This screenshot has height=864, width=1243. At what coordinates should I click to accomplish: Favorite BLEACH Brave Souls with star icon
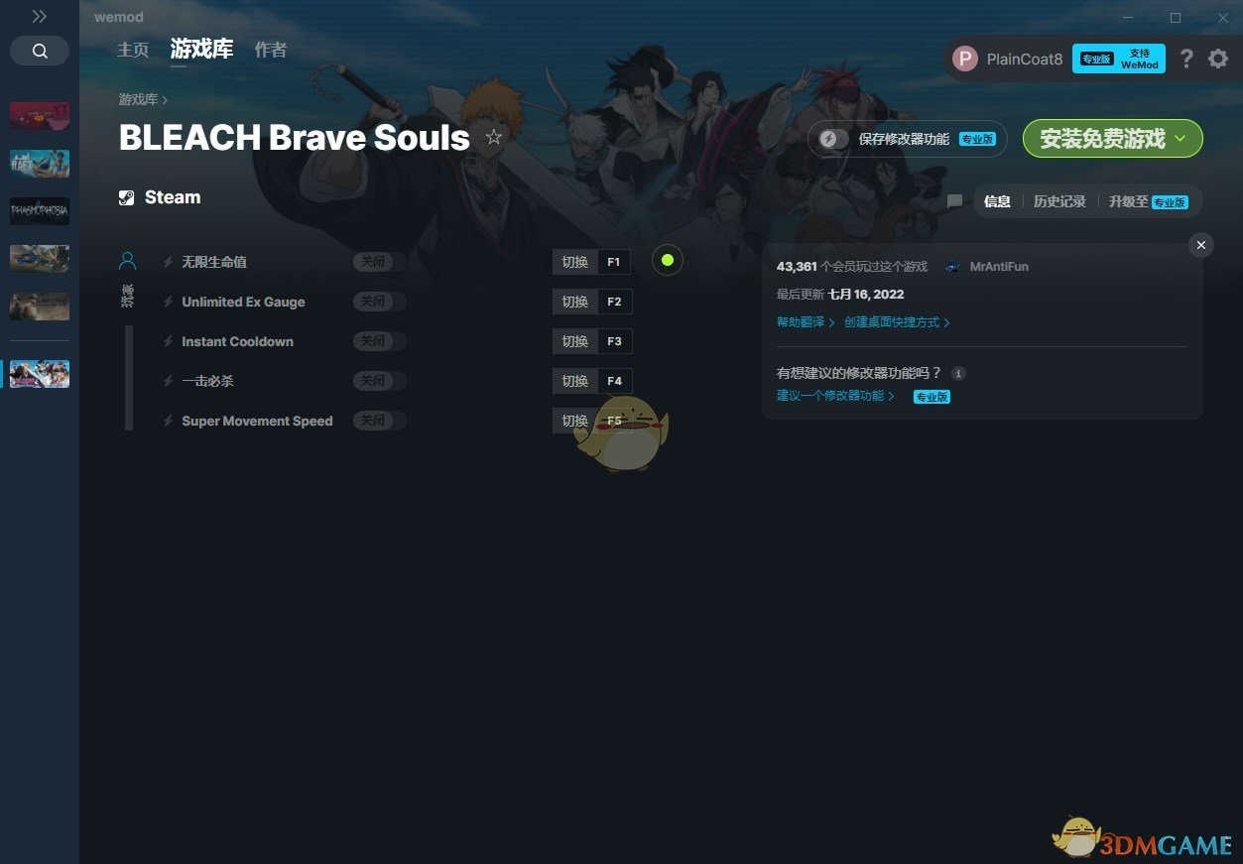pyautogui.click(x=494, y=137)
